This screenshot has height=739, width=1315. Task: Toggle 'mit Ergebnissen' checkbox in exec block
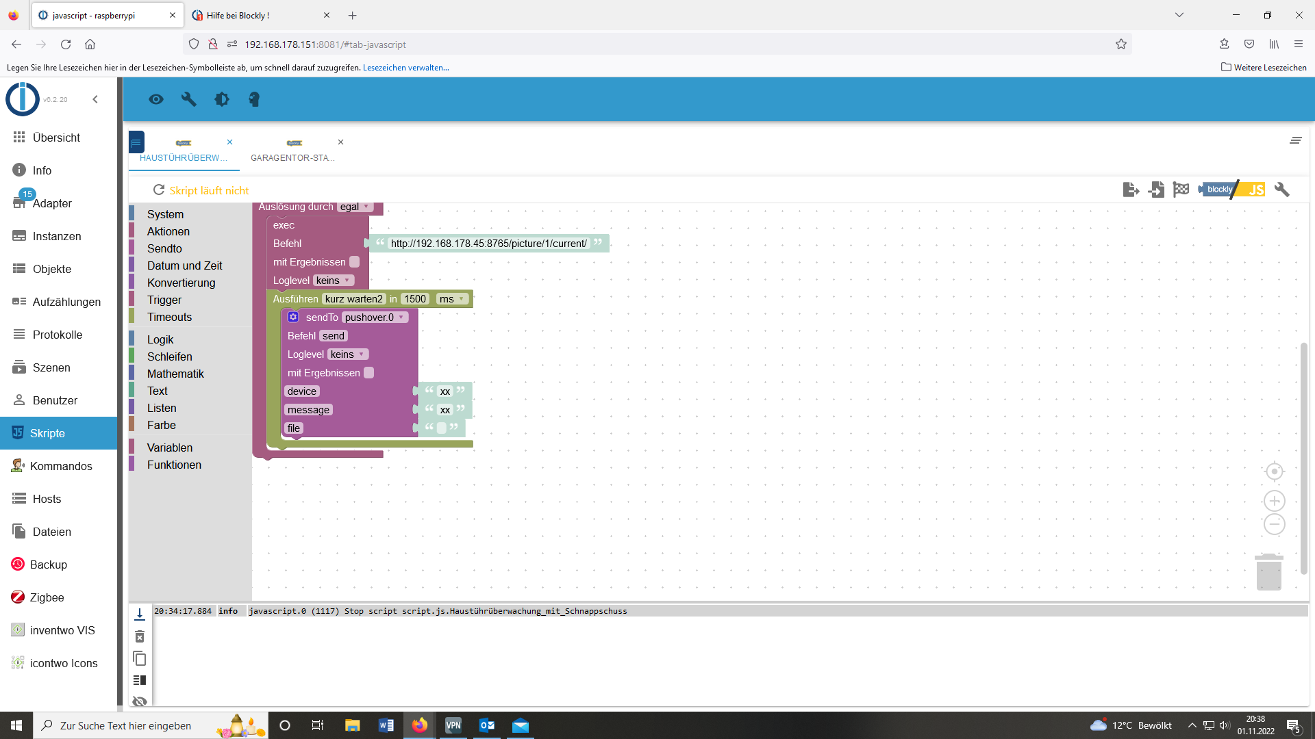click(354, 262)
